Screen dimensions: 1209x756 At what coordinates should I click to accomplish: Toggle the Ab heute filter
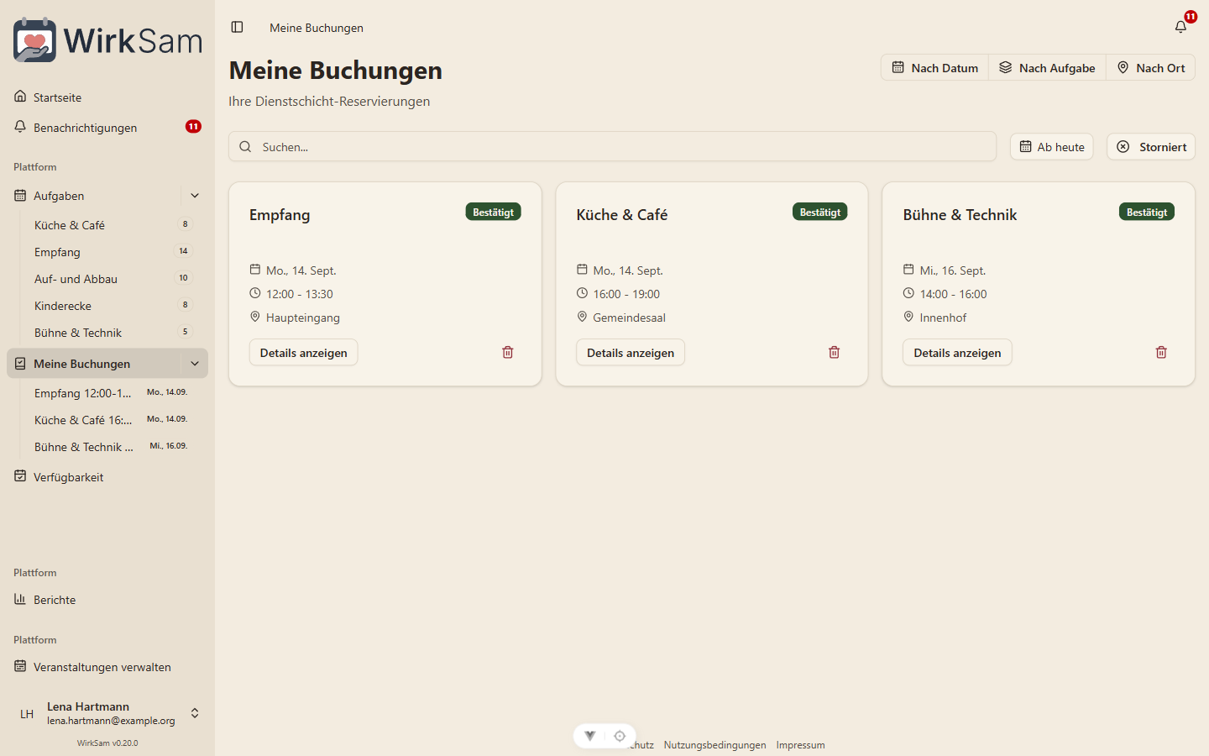coord(1052,147)
